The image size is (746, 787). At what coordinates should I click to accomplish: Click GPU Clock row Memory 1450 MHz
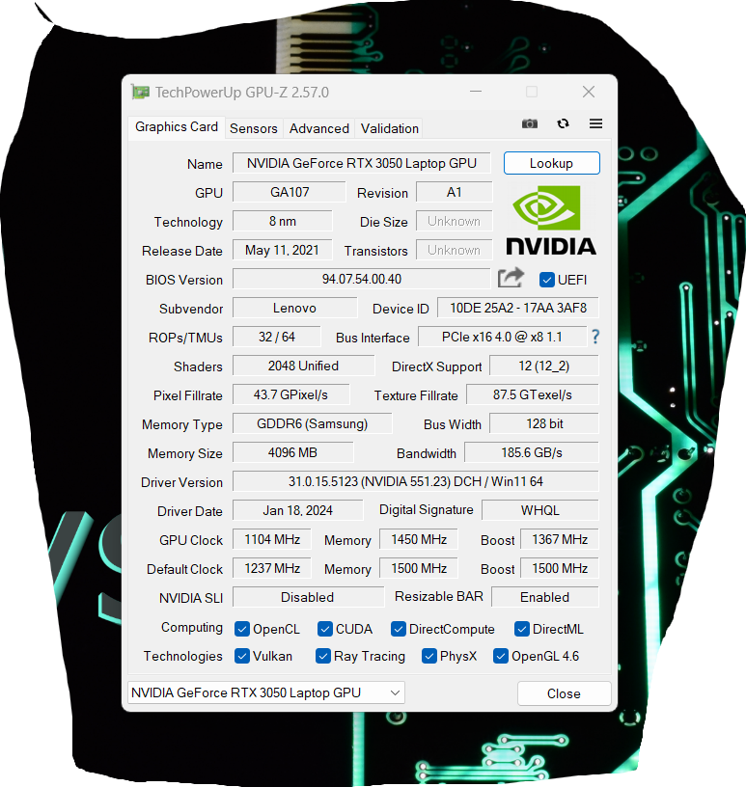point(419,539)
